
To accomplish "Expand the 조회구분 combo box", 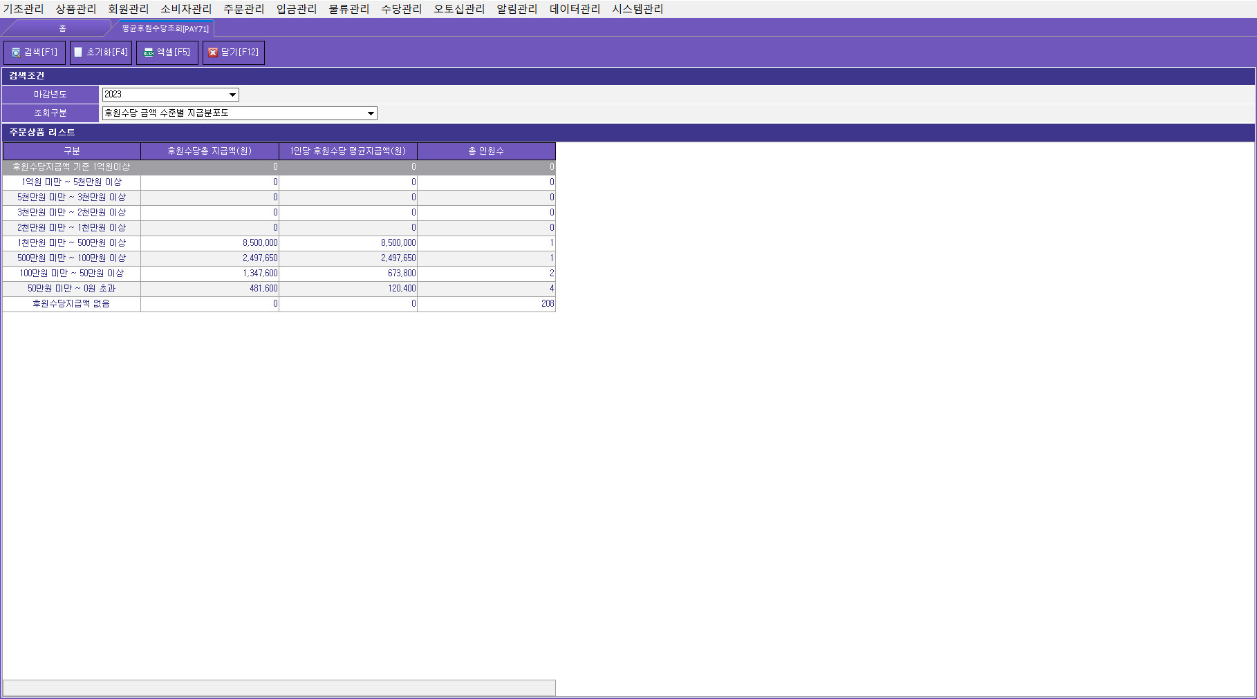I will point(371,113).
